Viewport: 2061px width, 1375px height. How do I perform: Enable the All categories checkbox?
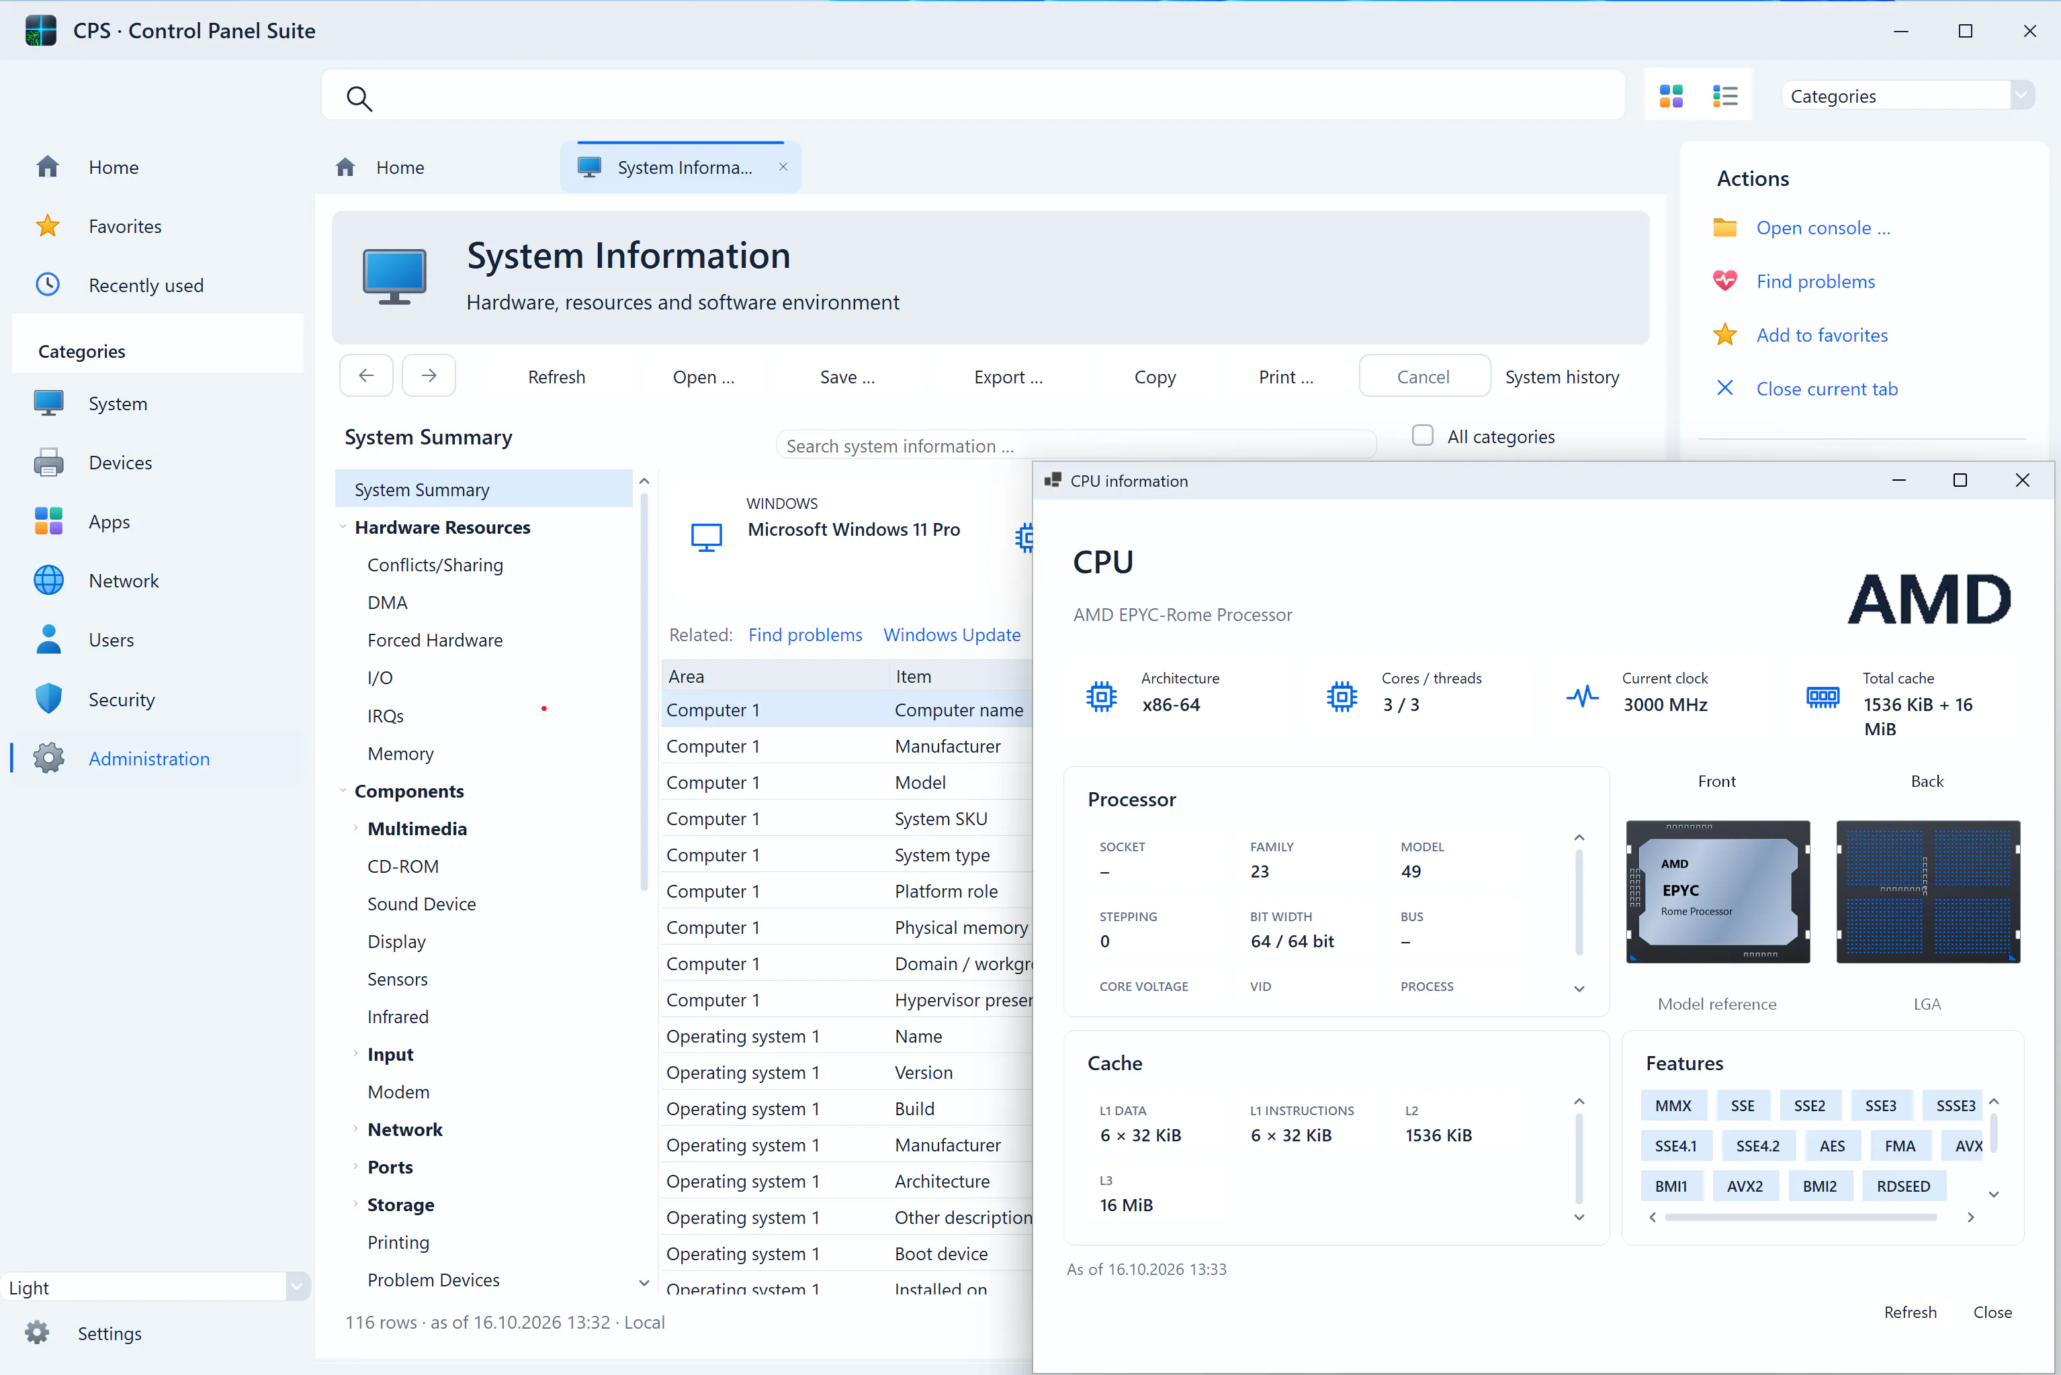point(1422,435)
